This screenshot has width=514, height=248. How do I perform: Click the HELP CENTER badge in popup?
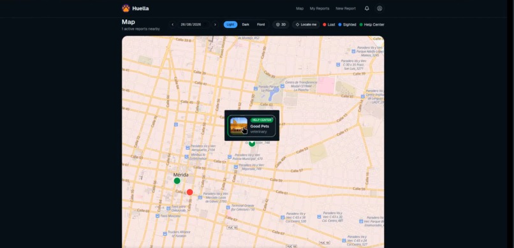[261, 120]
